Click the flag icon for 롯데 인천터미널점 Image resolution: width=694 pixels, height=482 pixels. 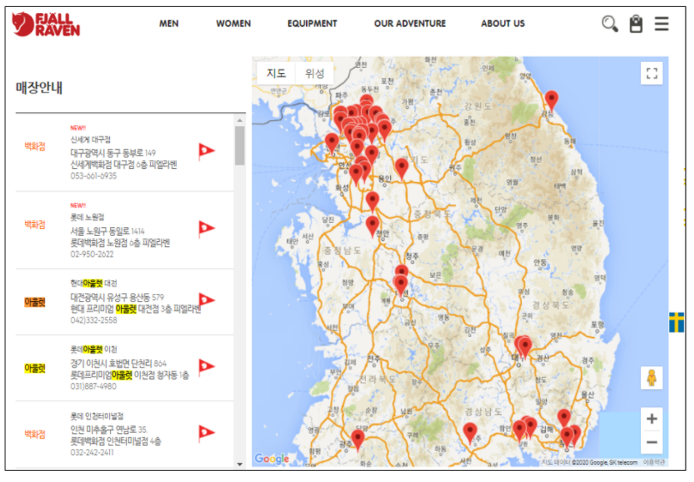[x=206, y=433]
